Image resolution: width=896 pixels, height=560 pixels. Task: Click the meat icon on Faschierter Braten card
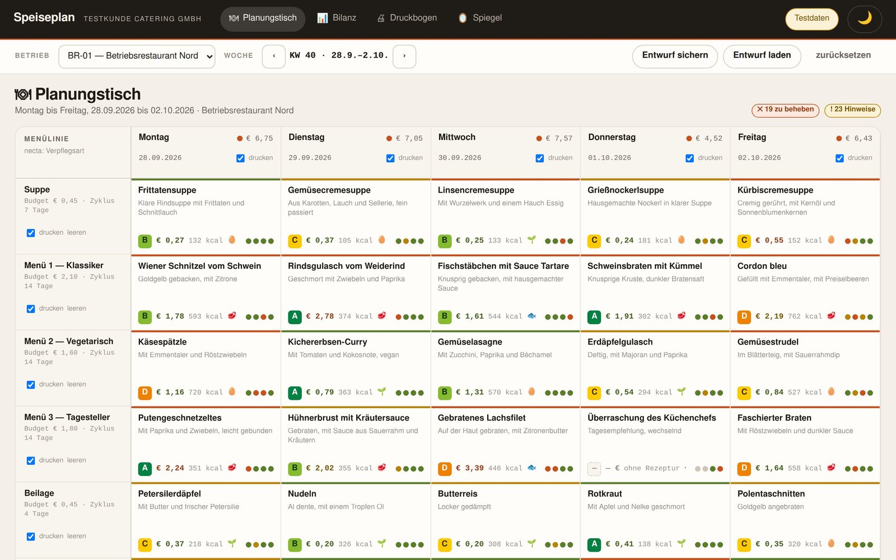(831, 468)
